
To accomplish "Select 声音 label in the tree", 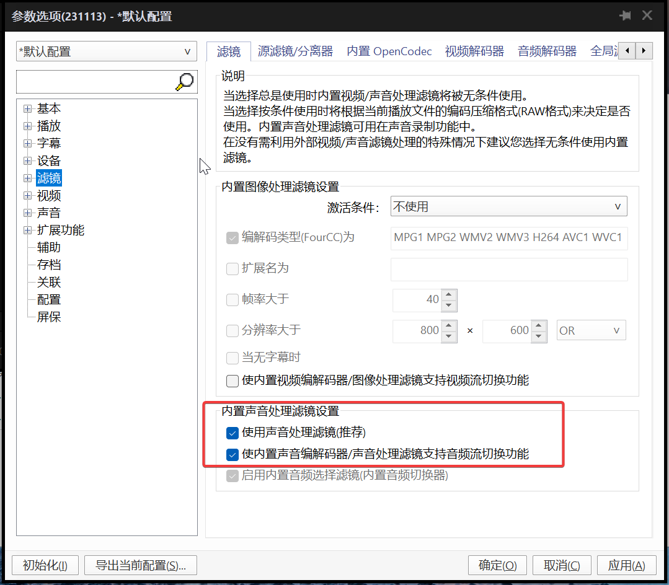I will (48, 213).
